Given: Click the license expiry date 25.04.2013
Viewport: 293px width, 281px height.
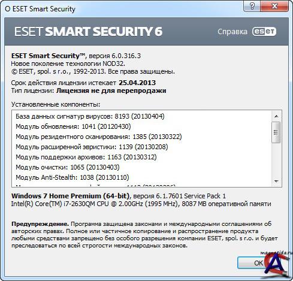Looking at the screenshot, I should coord(137,83).
